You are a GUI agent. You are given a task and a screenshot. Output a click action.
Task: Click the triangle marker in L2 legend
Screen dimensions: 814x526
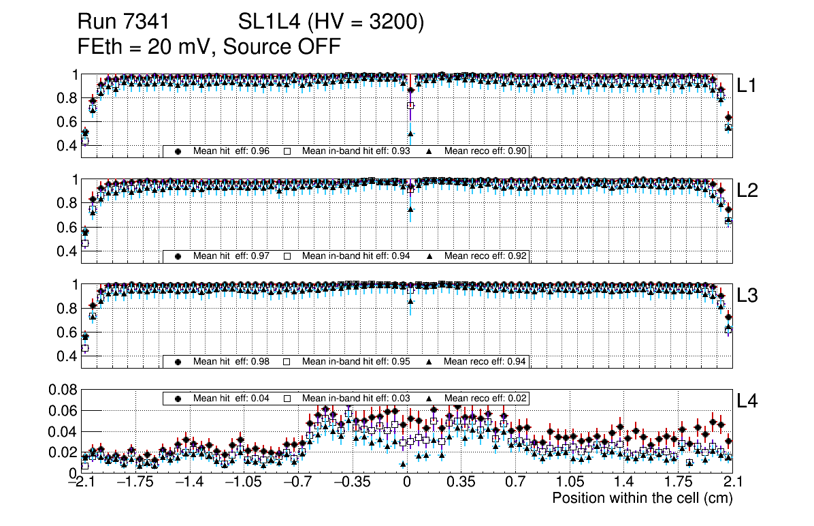point(429,256)
